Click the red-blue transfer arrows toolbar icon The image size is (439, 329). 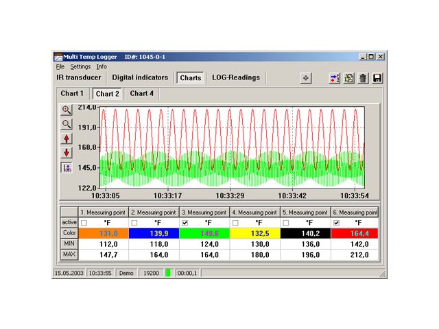[x=335, y=78]
